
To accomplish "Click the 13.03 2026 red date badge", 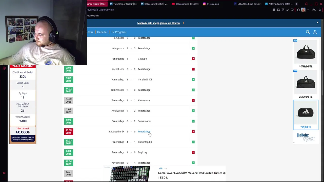I will tap(69, 132).
